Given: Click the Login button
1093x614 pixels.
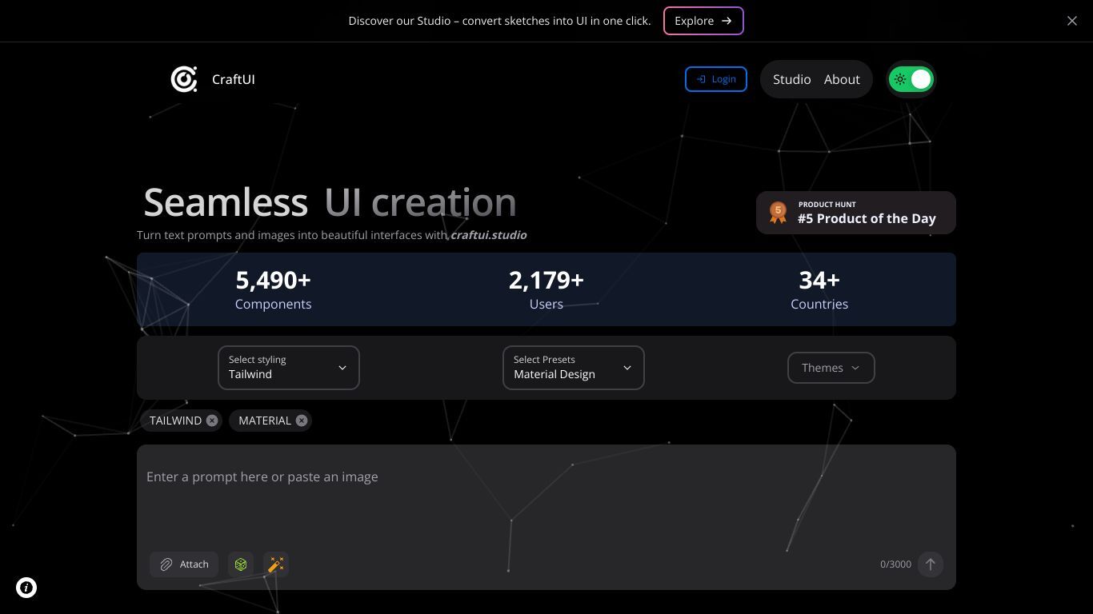Looking at the screenshot, I should tap(716, 79).
